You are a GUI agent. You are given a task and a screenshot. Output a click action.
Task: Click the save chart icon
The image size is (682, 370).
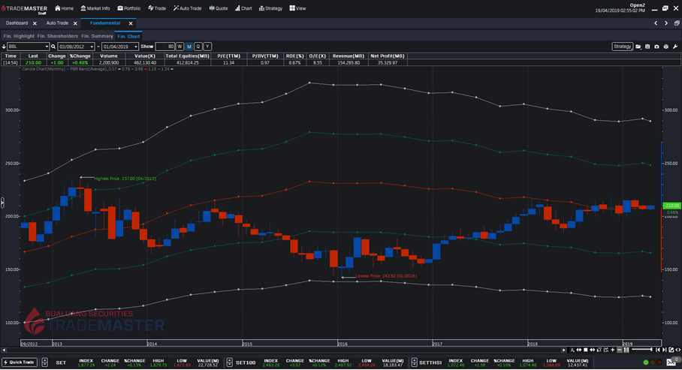pyautogui.click(x=647, y=47)
